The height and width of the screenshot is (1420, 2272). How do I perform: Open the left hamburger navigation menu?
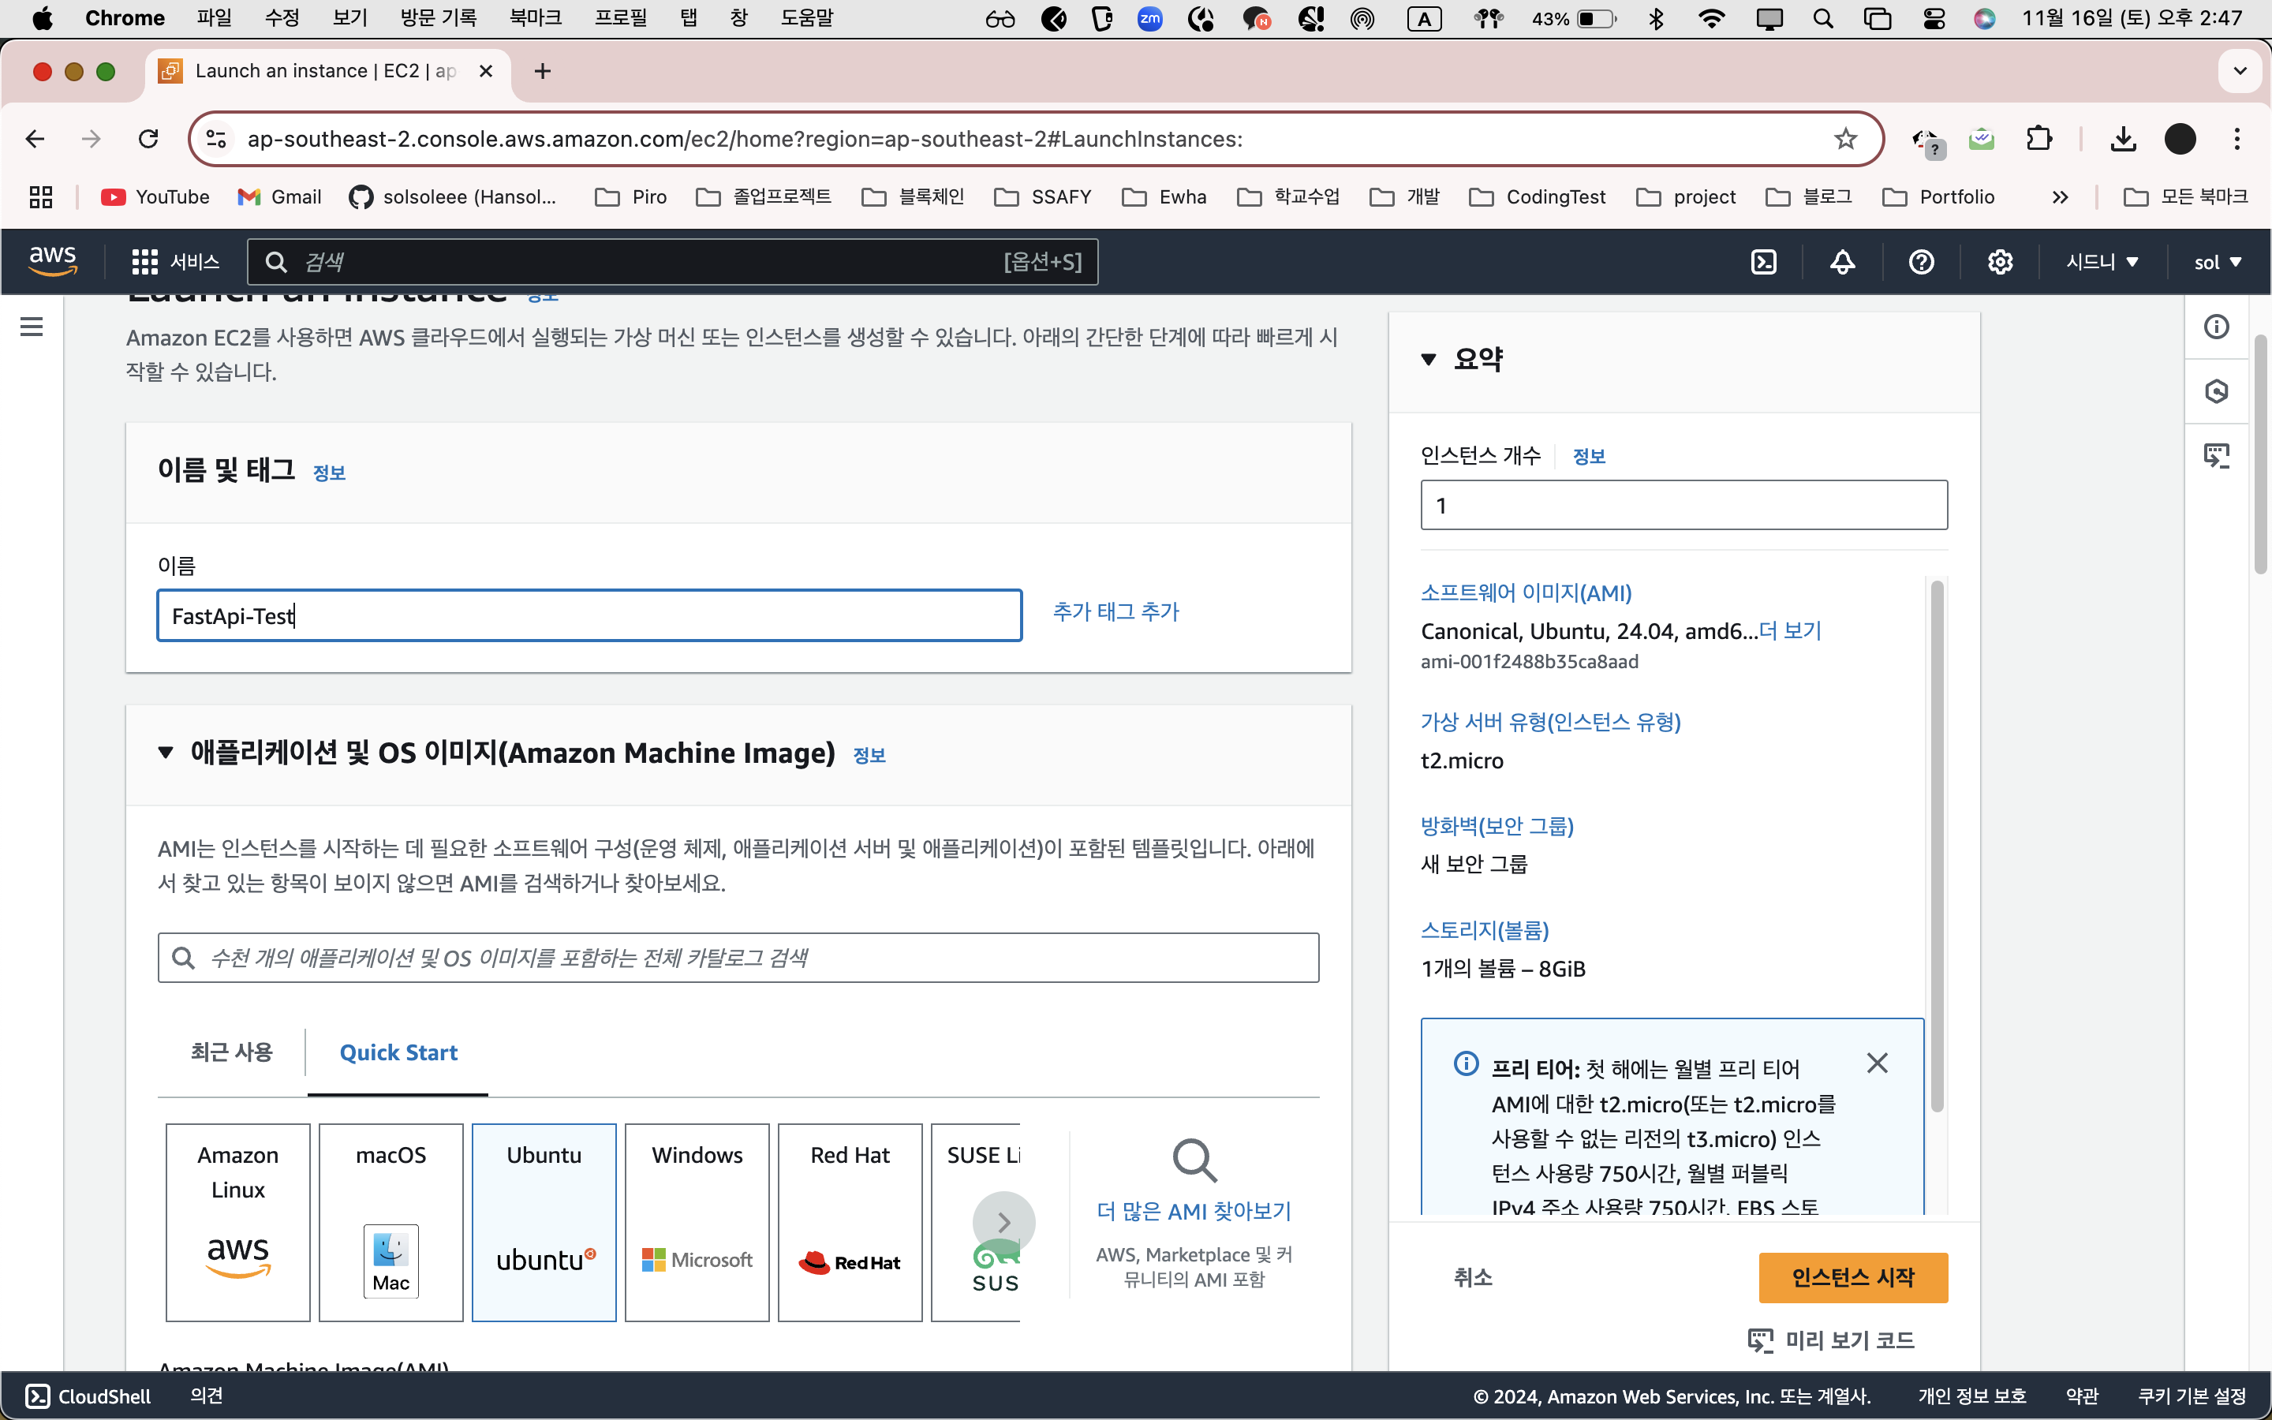32,327
